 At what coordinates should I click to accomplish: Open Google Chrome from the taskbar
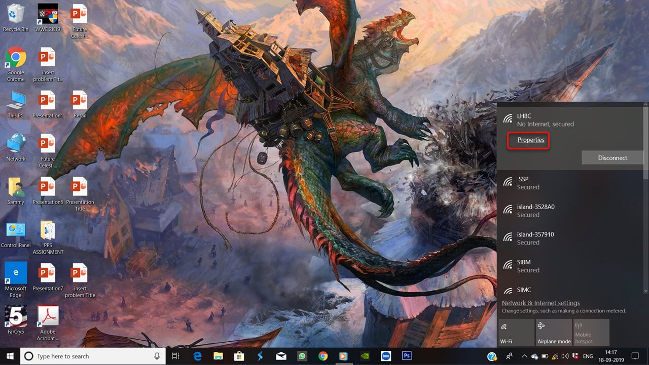pos(323,356)
